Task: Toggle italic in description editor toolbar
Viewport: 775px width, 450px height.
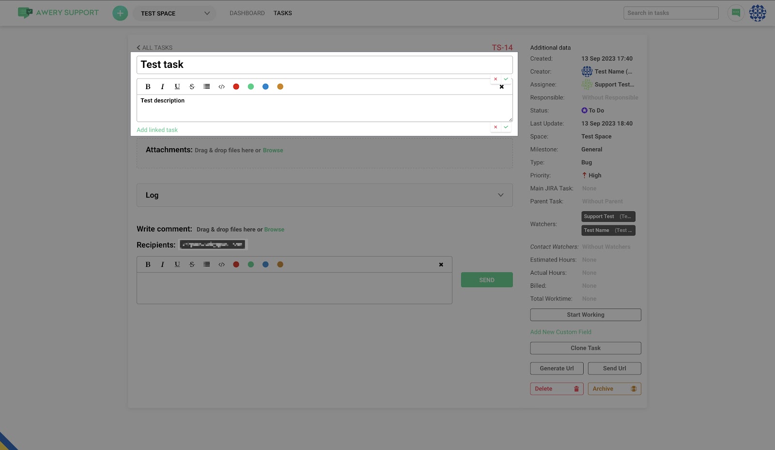Action: coord(162,87)
